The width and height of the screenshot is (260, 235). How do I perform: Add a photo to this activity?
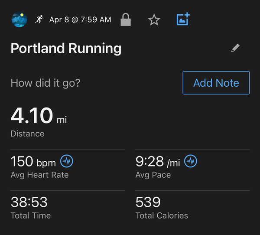pyautogui.click(x=183, y=19)
